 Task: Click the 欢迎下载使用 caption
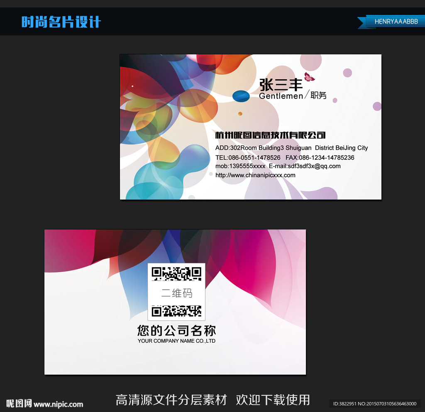[273, 400]
